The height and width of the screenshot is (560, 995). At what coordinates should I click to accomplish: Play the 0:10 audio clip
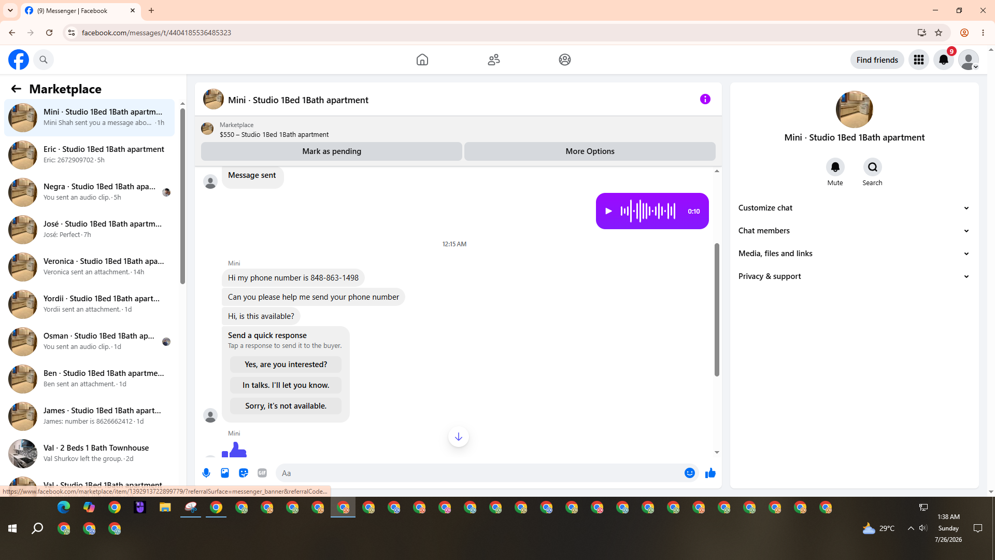click(608, 211)
